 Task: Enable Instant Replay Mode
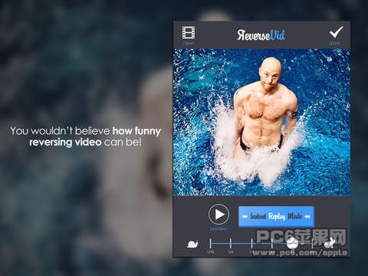click(x=276, y=216)
